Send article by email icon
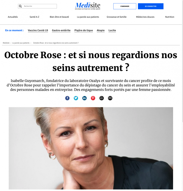This screenshot has width=183, height=191. point(110,98)
